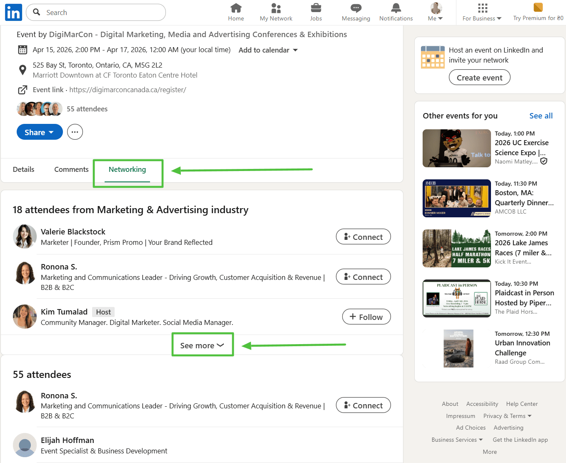
Task: Open My Network icon
Action: pyautogui.click(x=276, y=8)
